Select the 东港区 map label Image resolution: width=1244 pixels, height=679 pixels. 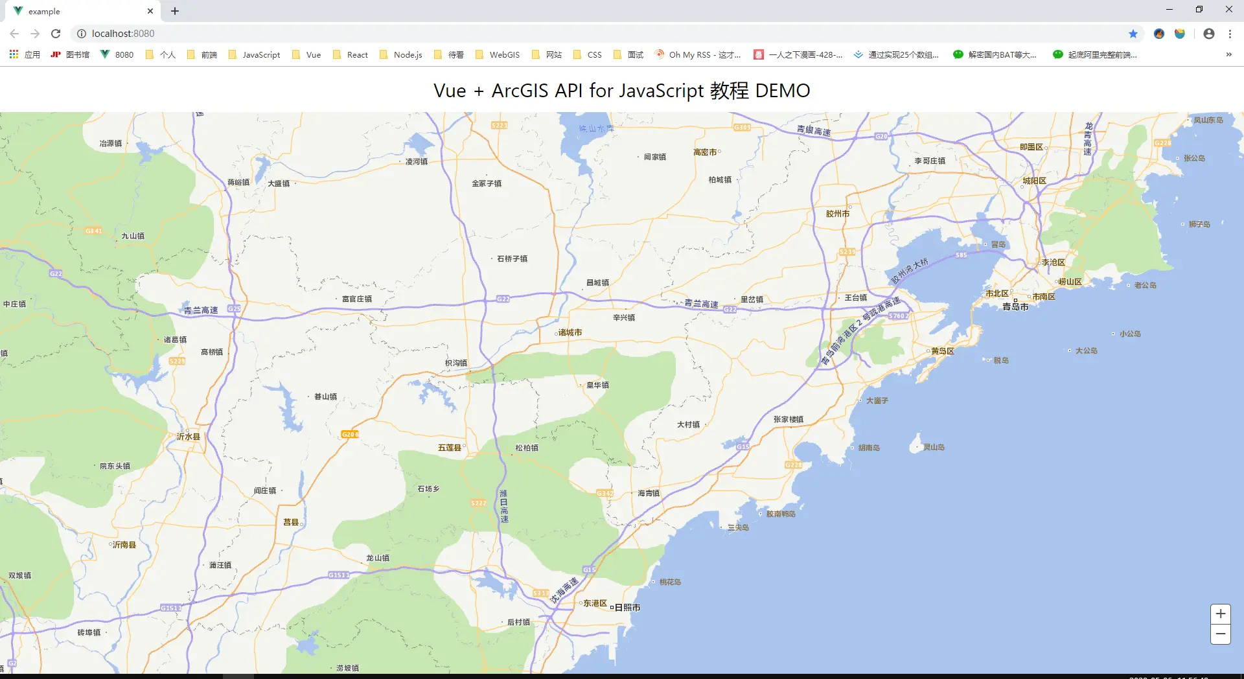595,603
